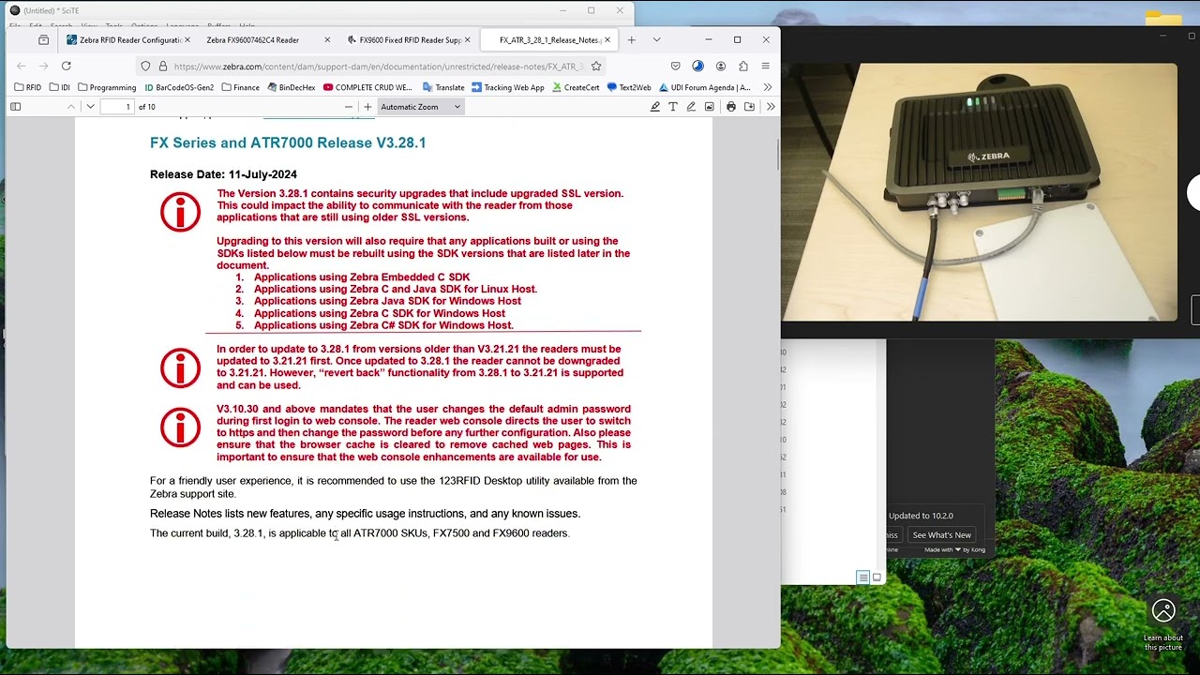Image resolution: width=1200 pixels, height=675 pixels.
Task: Select preview layout toggle in background window
Action: pyautogui.click(x=877, y=577)
